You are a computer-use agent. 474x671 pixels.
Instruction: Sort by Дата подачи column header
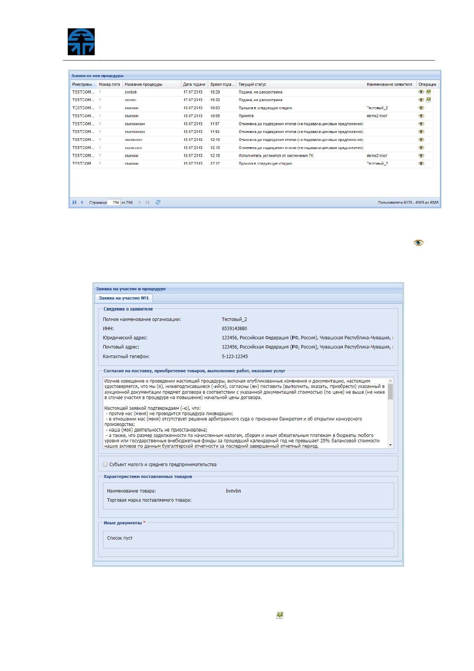point(194,84)
